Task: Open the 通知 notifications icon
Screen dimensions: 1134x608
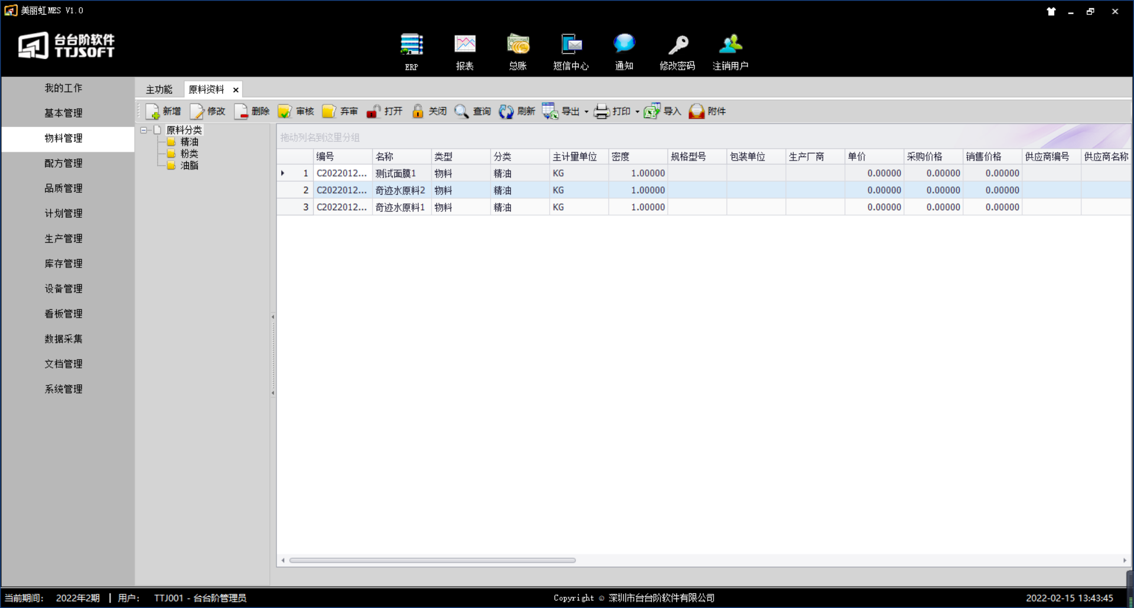Action: (x=624, y=46)
